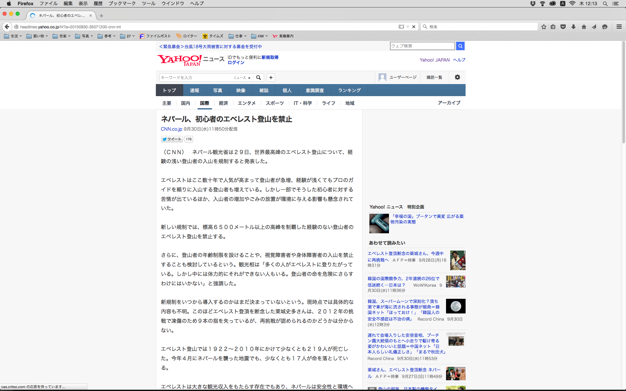Screen dimensions: 626x391
Task: Expand the ニュース search category dropdown
Action: 242,78
